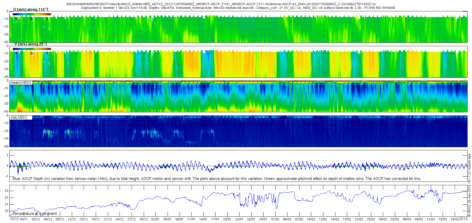Click the '25/02' date tick label

pos(371,219)
